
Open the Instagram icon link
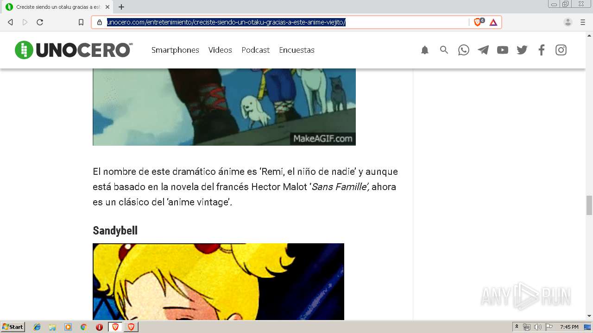tap(561, 50)
